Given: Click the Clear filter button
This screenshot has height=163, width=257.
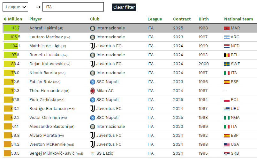Looking at the screenshot, I should (124, 7).
